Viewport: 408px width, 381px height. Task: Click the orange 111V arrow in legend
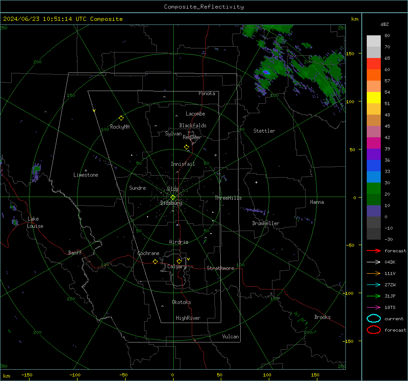pos(374,273)
